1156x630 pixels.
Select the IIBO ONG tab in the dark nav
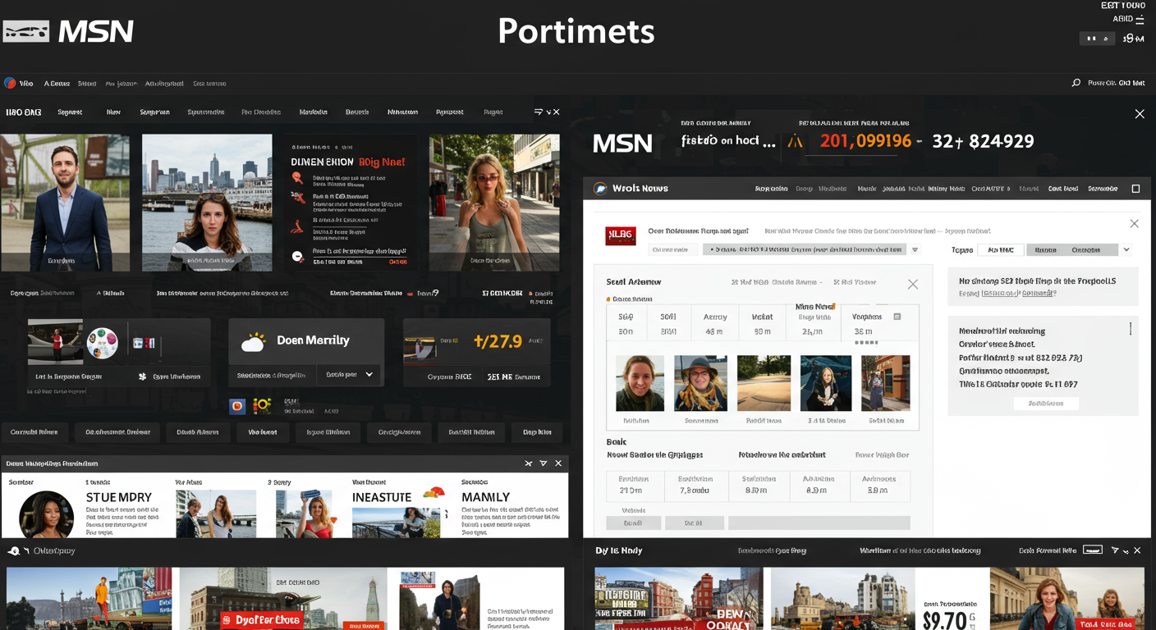coord(23,112)
